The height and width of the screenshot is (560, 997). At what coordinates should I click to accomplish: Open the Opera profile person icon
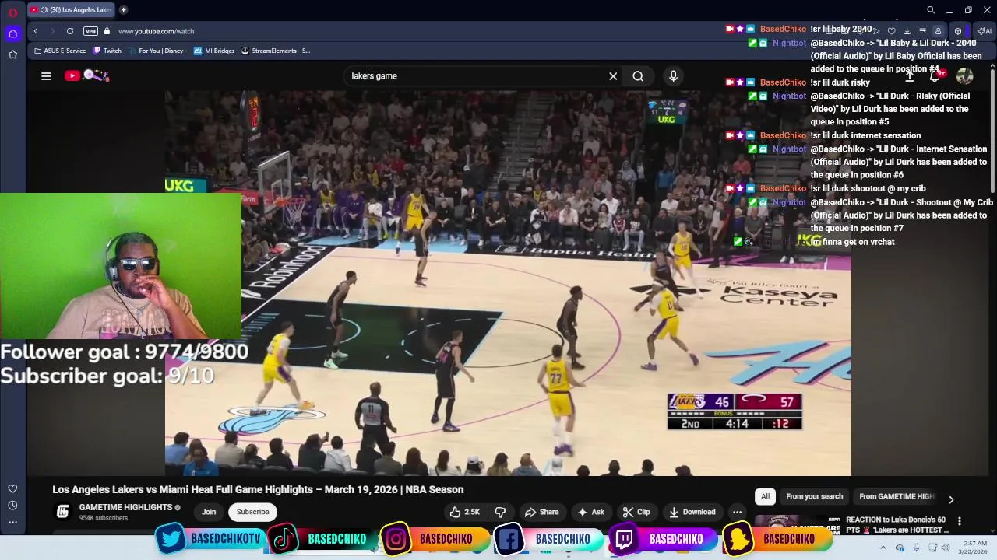tap(938, 31)
